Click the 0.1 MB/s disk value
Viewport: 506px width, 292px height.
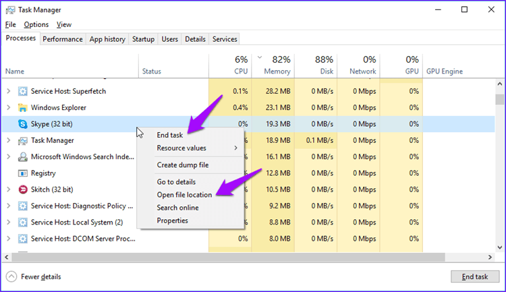coord(320,141)
